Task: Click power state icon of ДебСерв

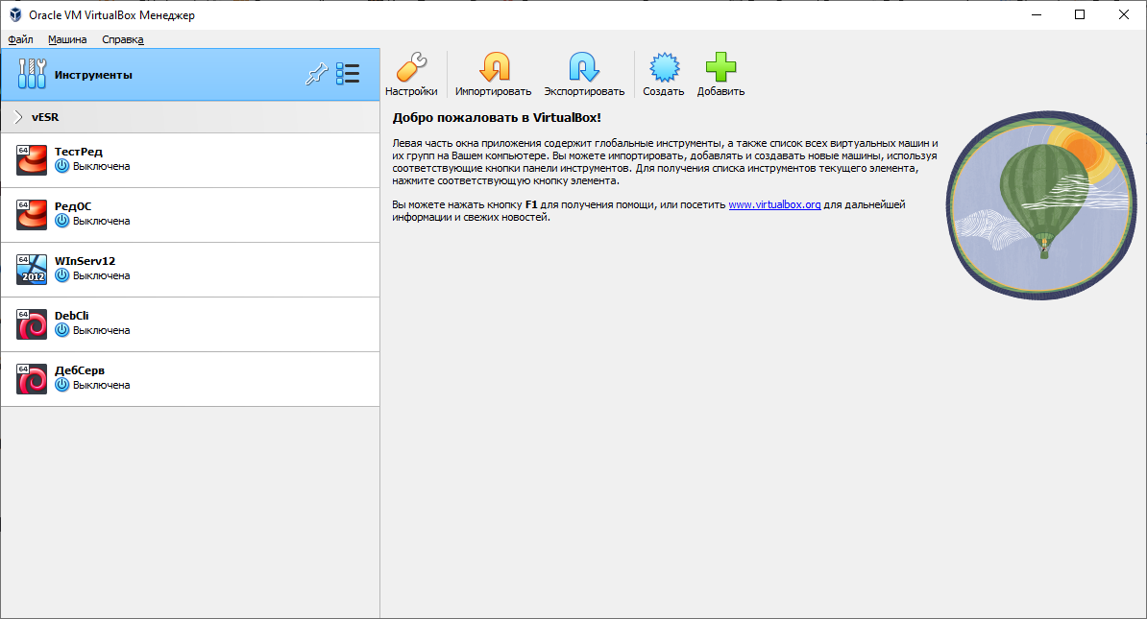Action: coord(62,385)
